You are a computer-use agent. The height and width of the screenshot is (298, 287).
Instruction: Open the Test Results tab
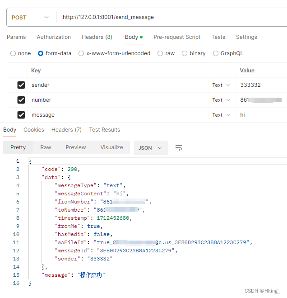pos(105,130)
